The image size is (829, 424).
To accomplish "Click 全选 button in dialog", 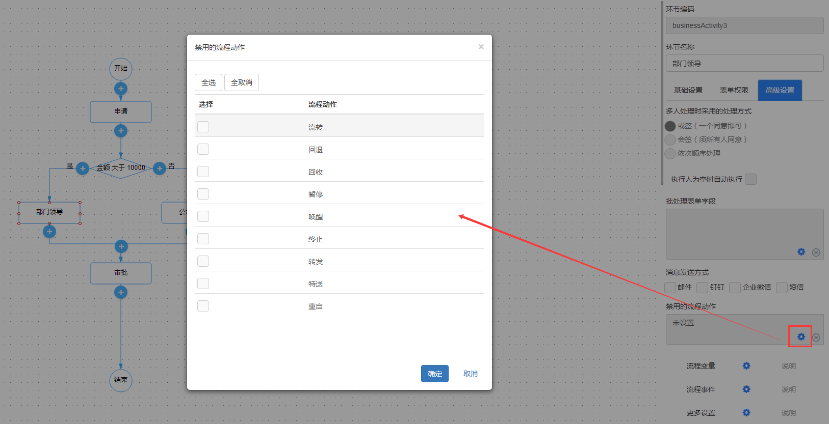I will [x=209, y=82].
